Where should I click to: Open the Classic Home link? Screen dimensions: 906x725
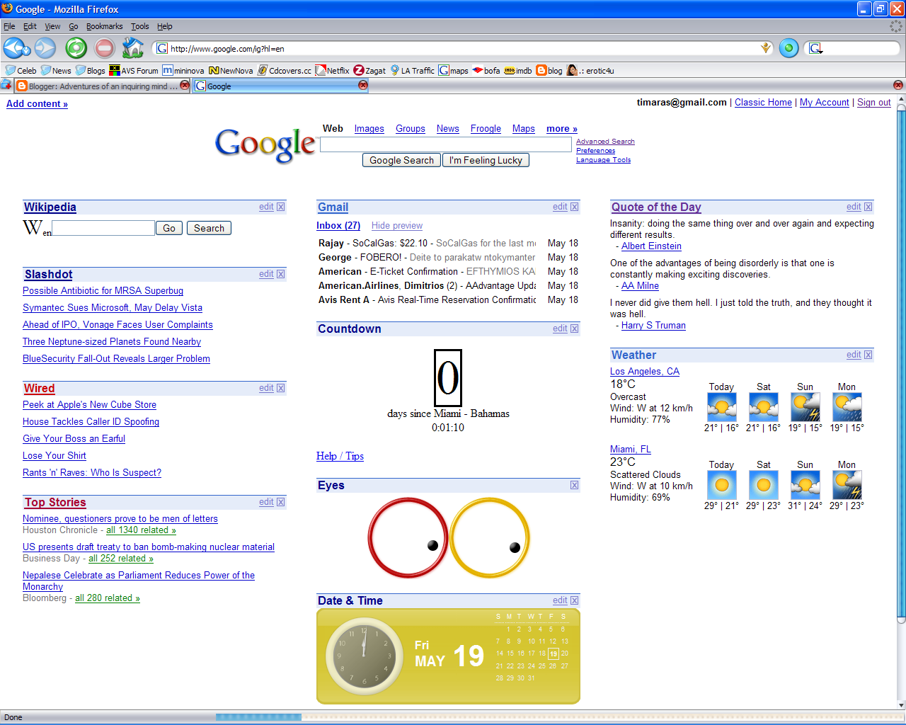tap(763, 103)
